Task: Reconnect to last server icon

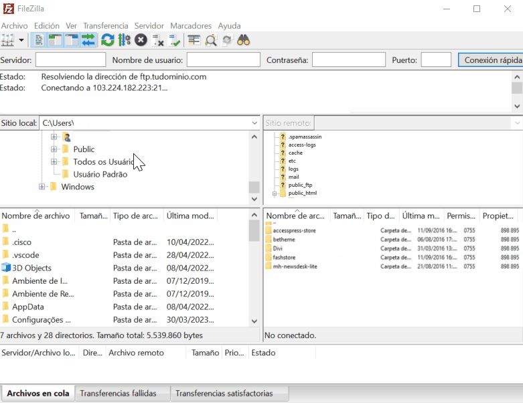Action: 174,40
